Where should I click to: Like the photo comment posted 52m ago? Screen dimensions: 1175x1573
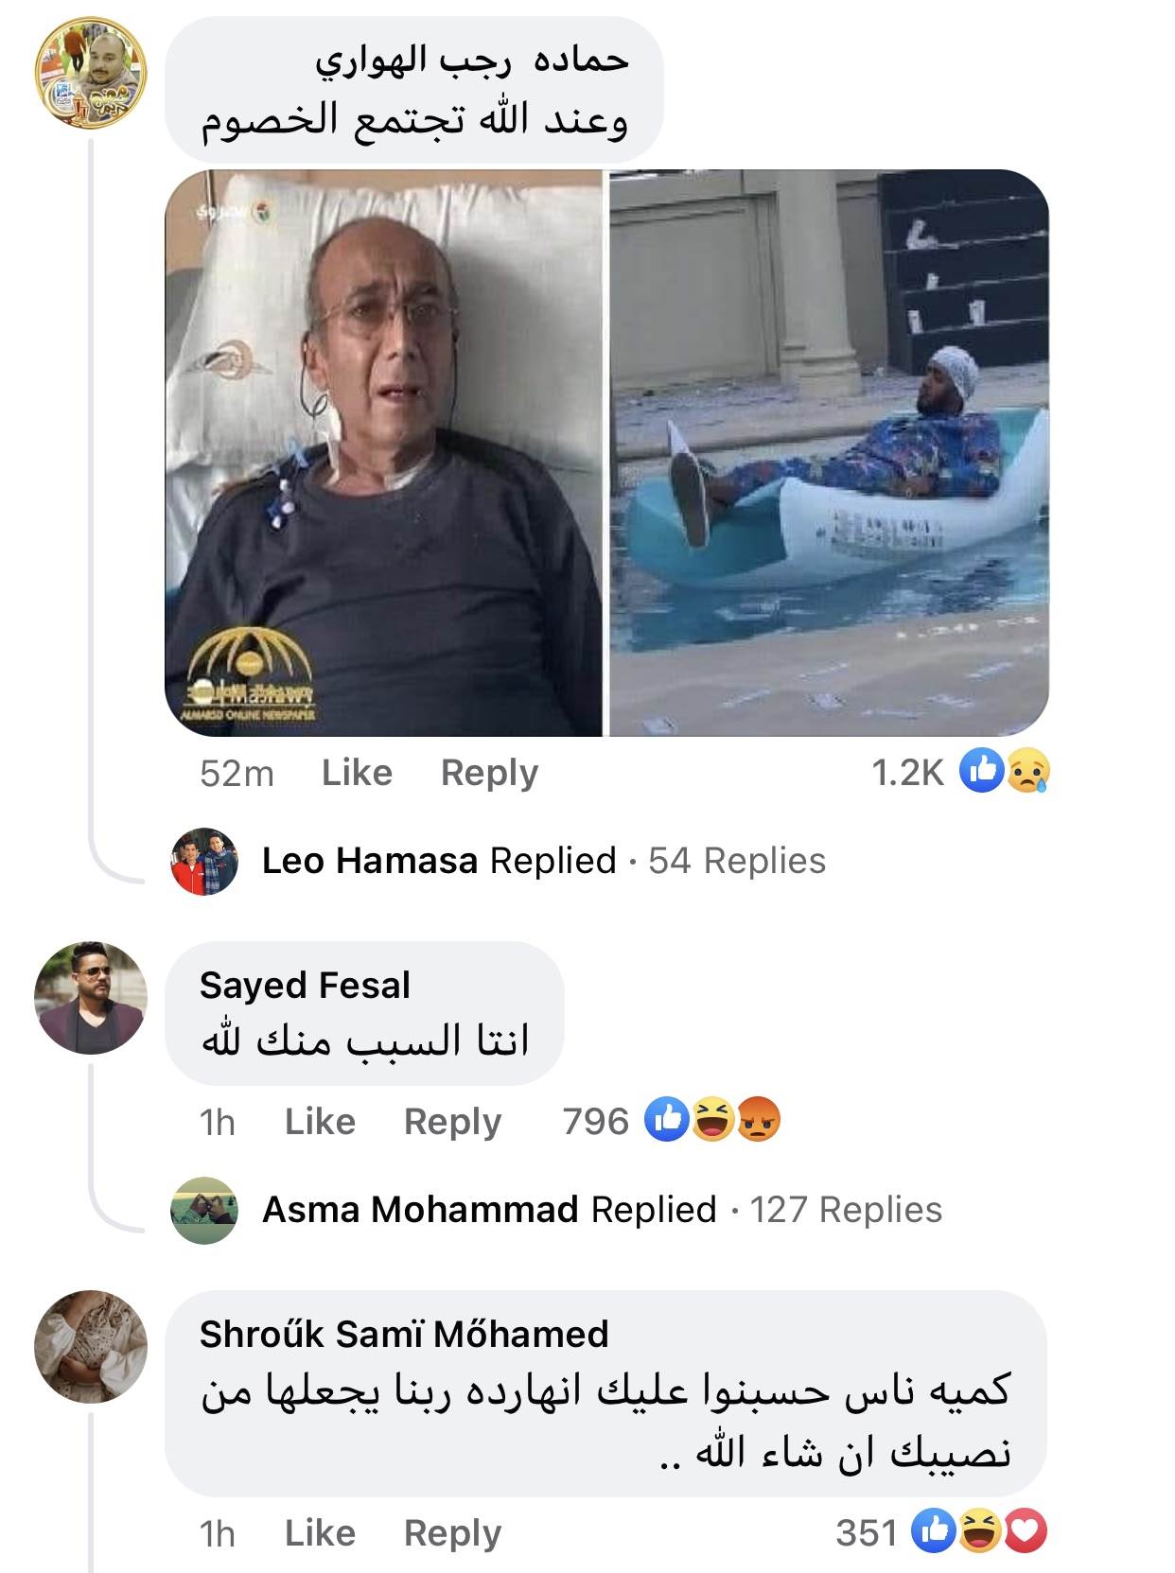tap(357, 773)
